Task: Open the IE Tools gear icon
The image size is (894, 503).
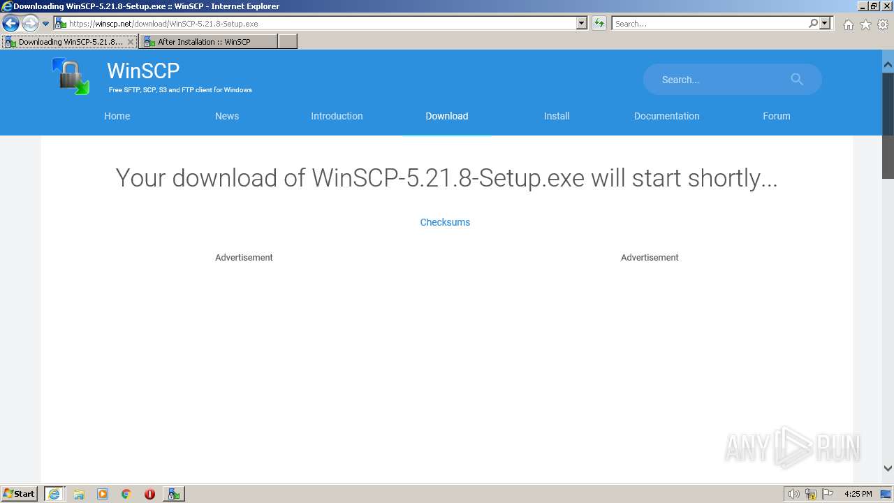Action: pos(883,24)
